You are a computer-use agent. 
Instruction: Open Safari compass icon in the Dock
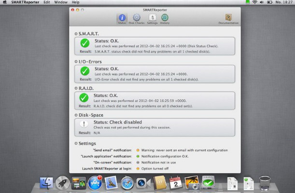click(x=127, y=183)
